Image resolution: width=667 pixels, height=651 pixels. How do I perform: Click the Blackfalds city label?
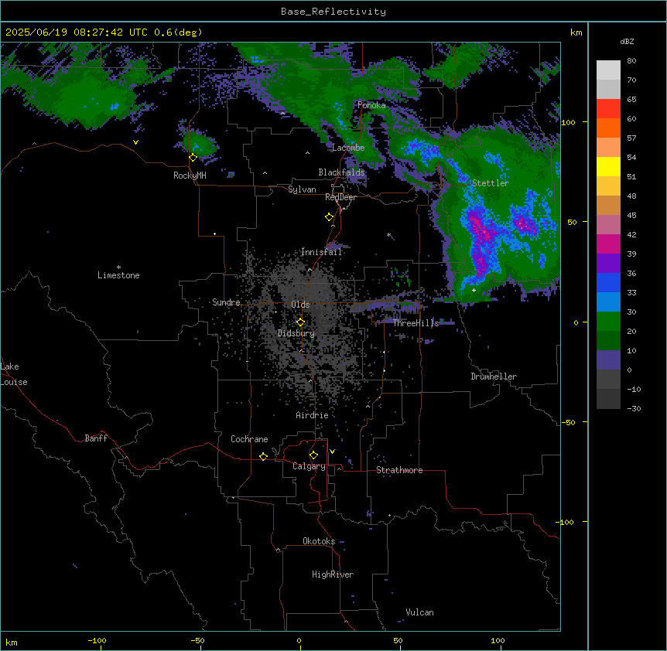pos(341,172)
